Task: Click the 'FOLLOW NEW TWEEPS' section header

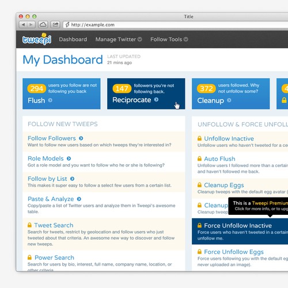Action: coord(63,124)
